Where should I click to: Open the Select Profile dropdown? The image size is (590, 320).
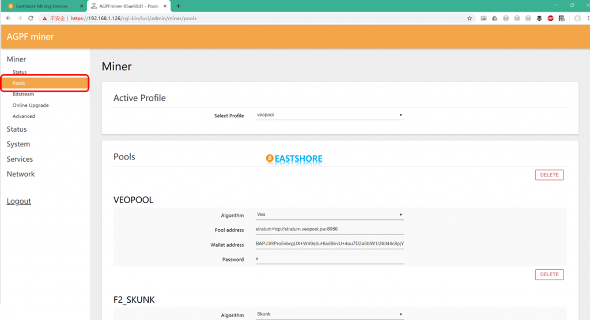point(330,116)
